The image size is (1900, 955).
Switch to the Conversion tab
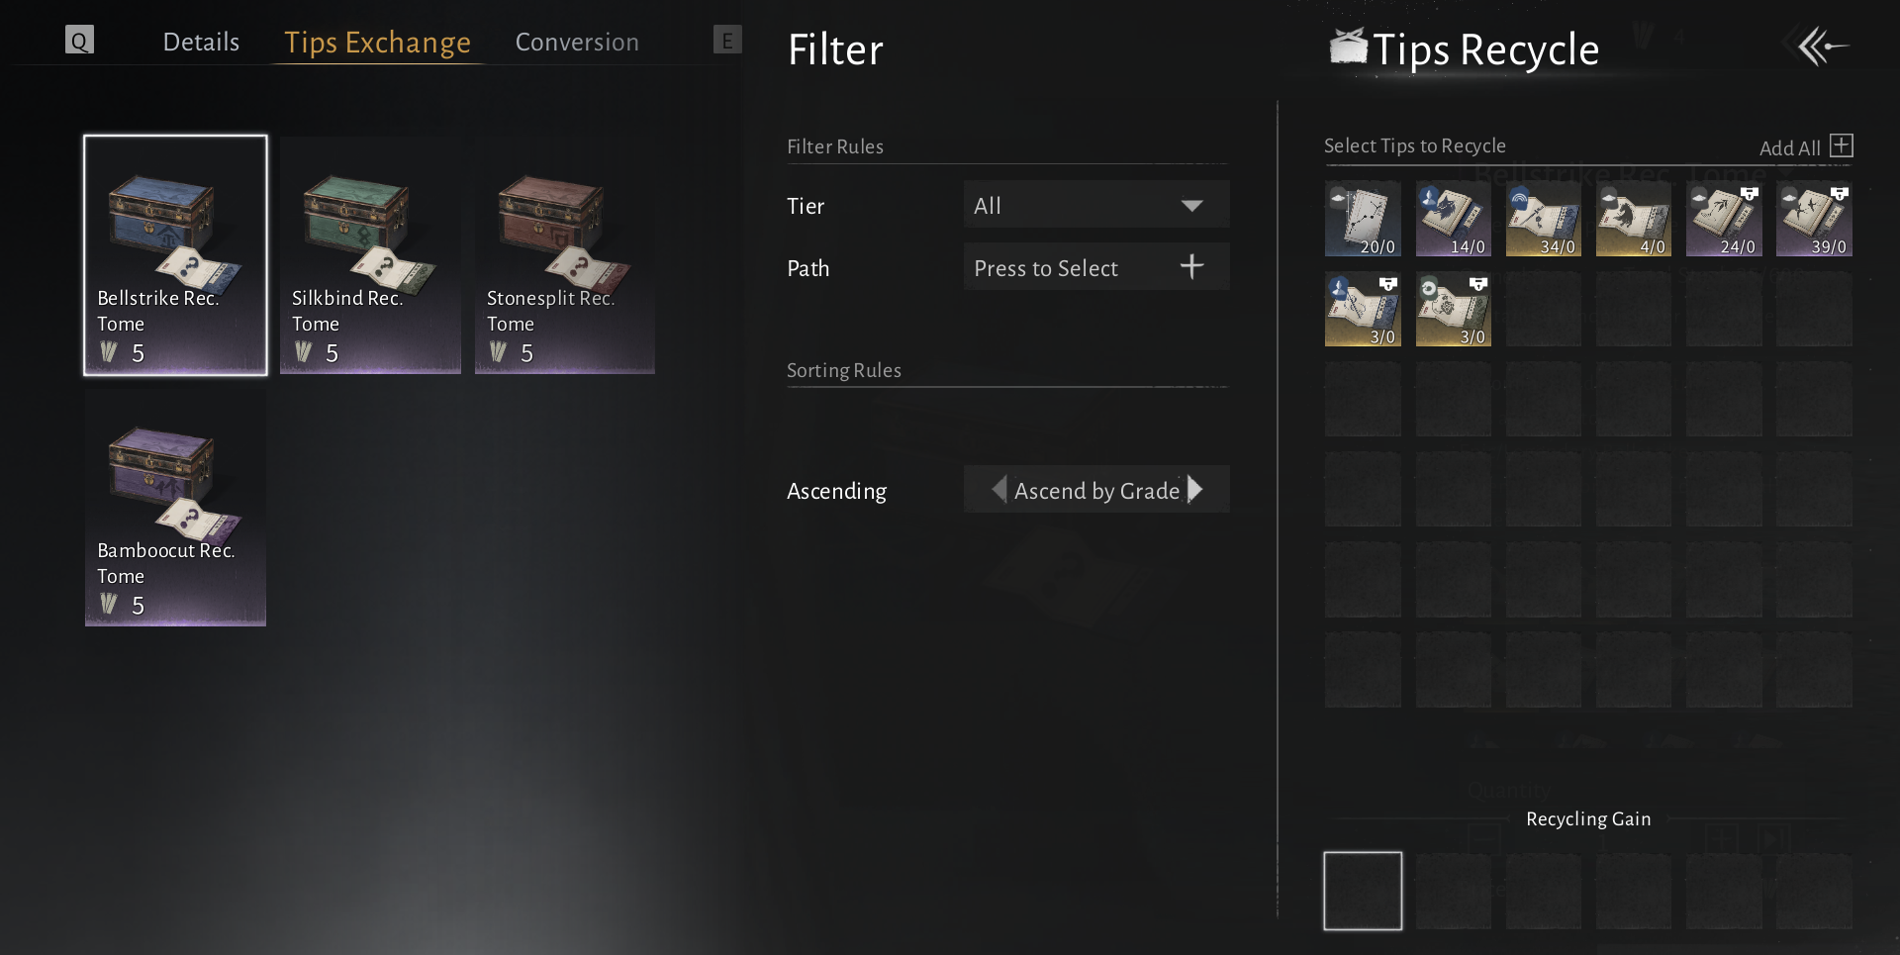click(577, 42)
